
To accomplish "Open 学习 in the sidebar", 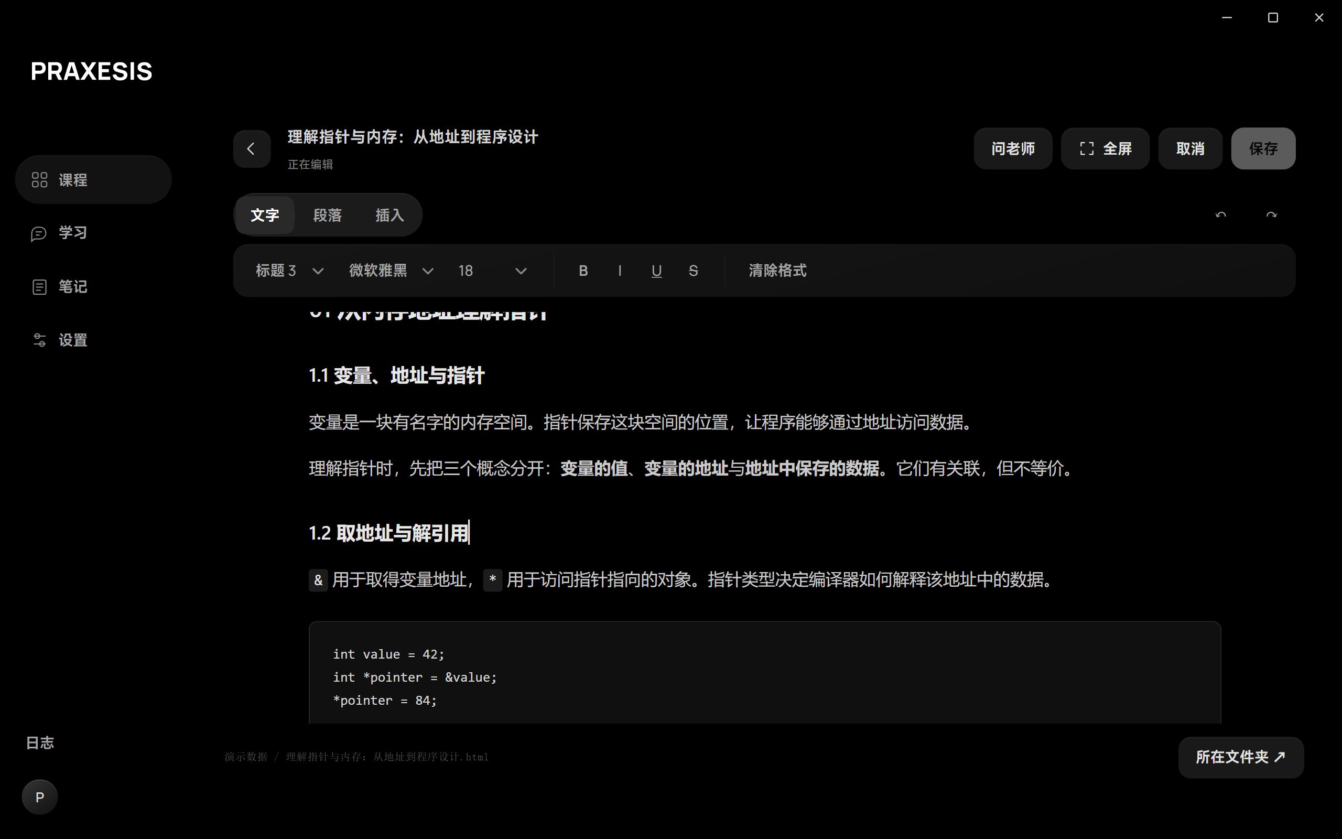I will tap(93, 233).
